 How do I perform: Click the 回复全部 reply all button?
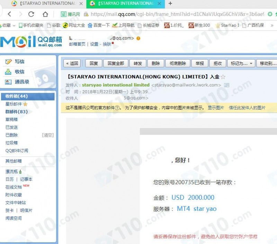coord(116,64)
